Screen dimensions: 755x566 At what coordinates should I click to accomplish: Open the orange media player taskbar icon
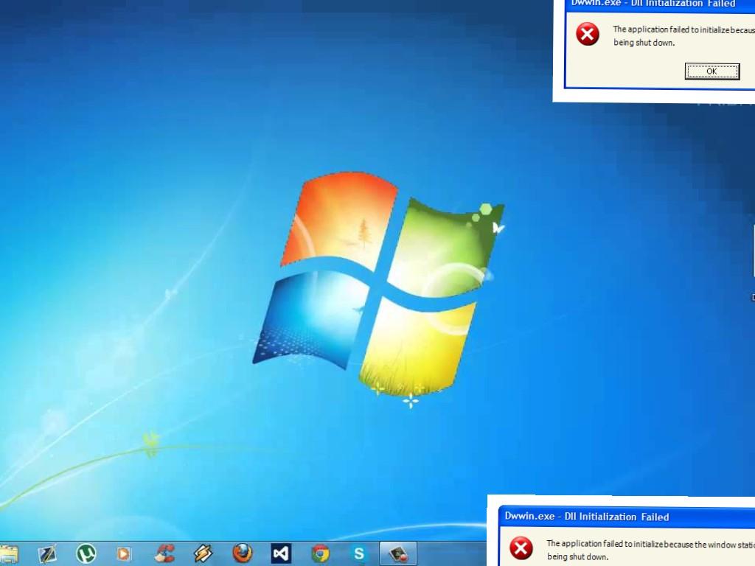[x=124, y=553]
